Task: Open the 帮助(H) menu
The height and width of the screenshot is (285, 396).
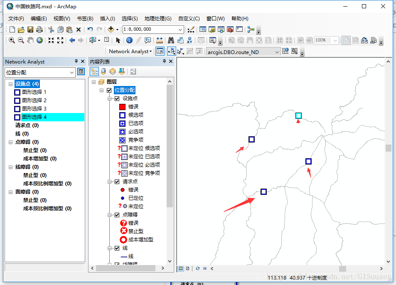Action: point(240,19)
